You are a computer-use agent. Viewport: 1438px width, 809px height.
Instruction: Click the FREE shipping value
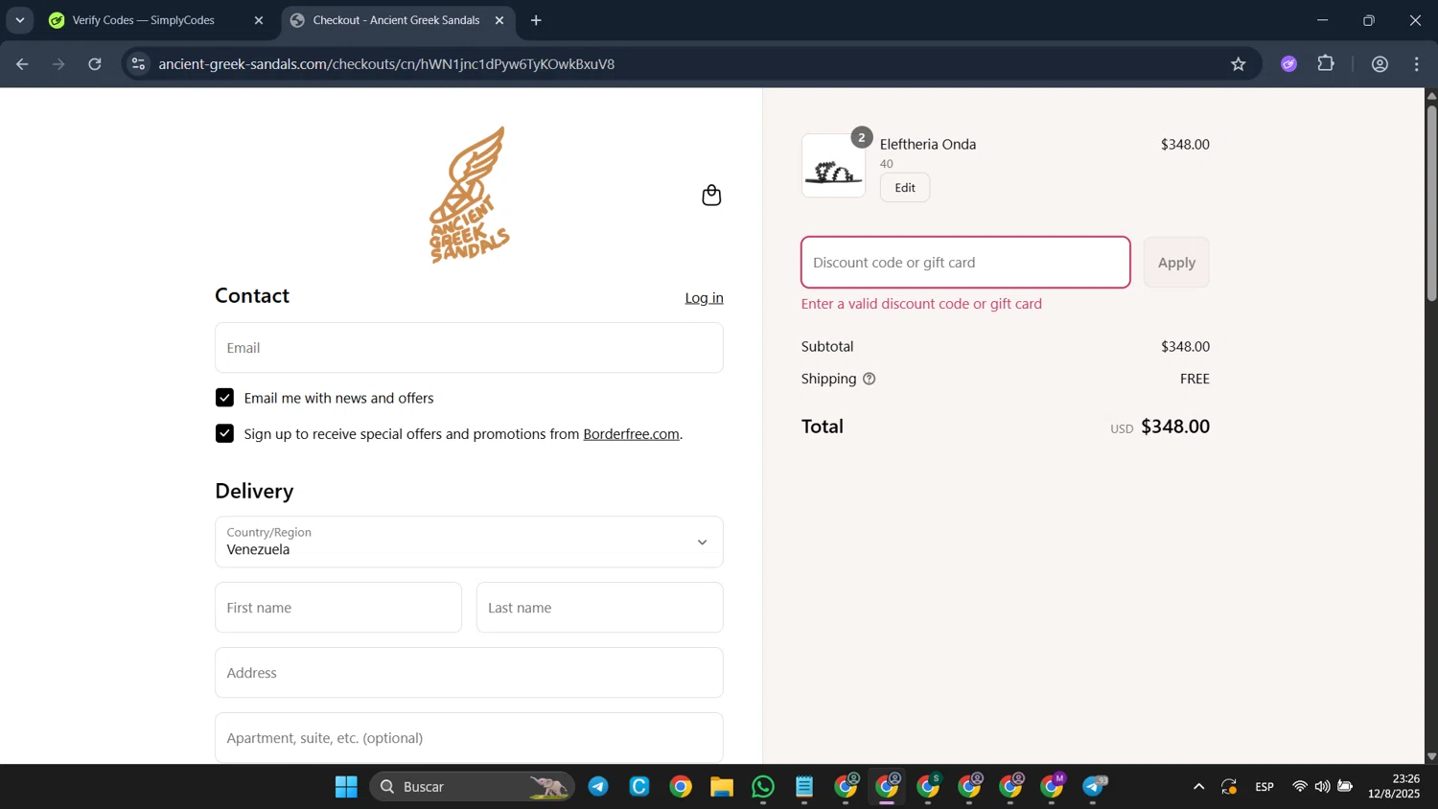[x=1194, y=379]
